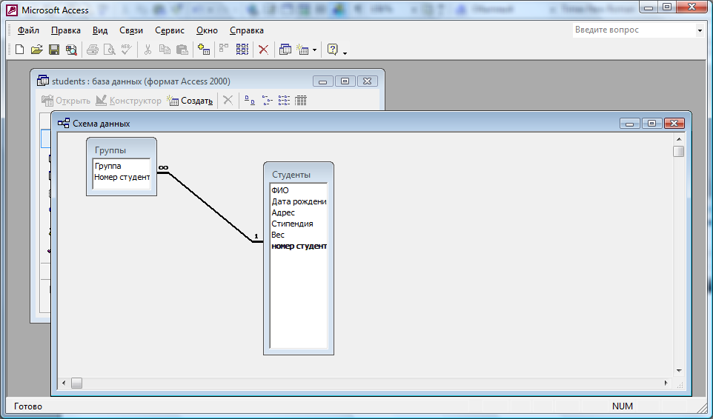Click the file search toolbar icon
This screenshot has height=419, width=713.
pos(71,50)
